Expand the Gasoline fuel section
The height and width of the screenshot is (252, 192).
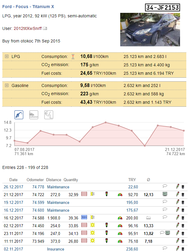(x=7, y=85)
